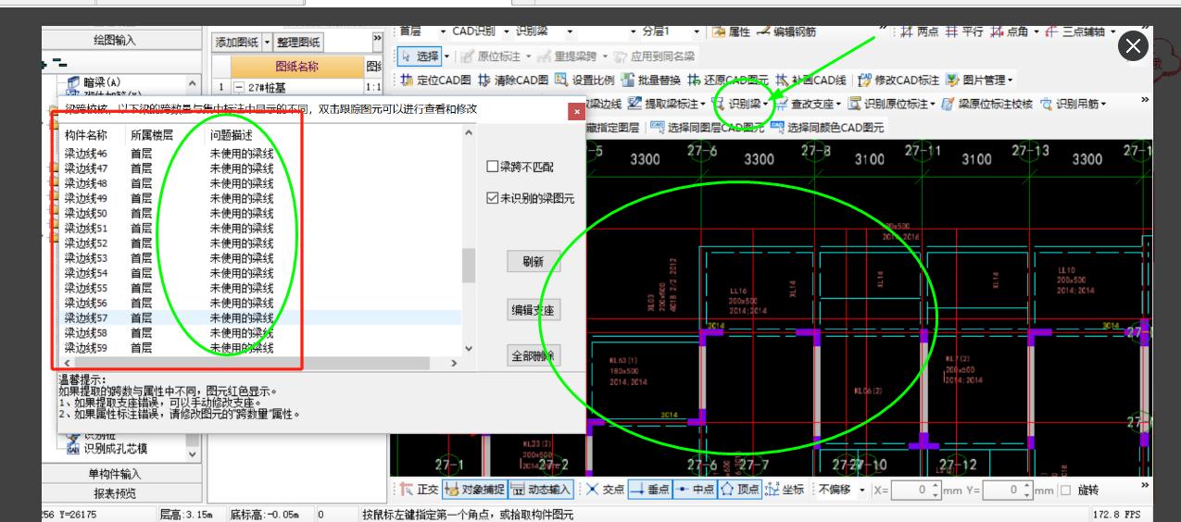Viewport: 1181px width, 522px height.
Task: Click the 图纸名称 column header
Action: (297, 67)
